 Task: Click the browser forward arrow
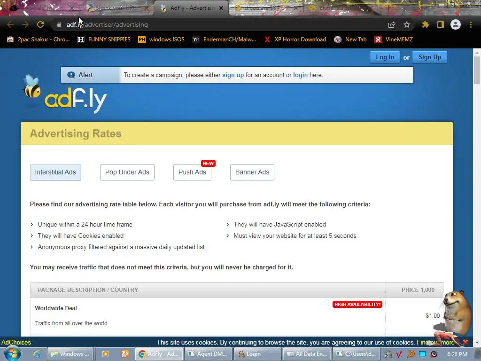pos(25,24)
